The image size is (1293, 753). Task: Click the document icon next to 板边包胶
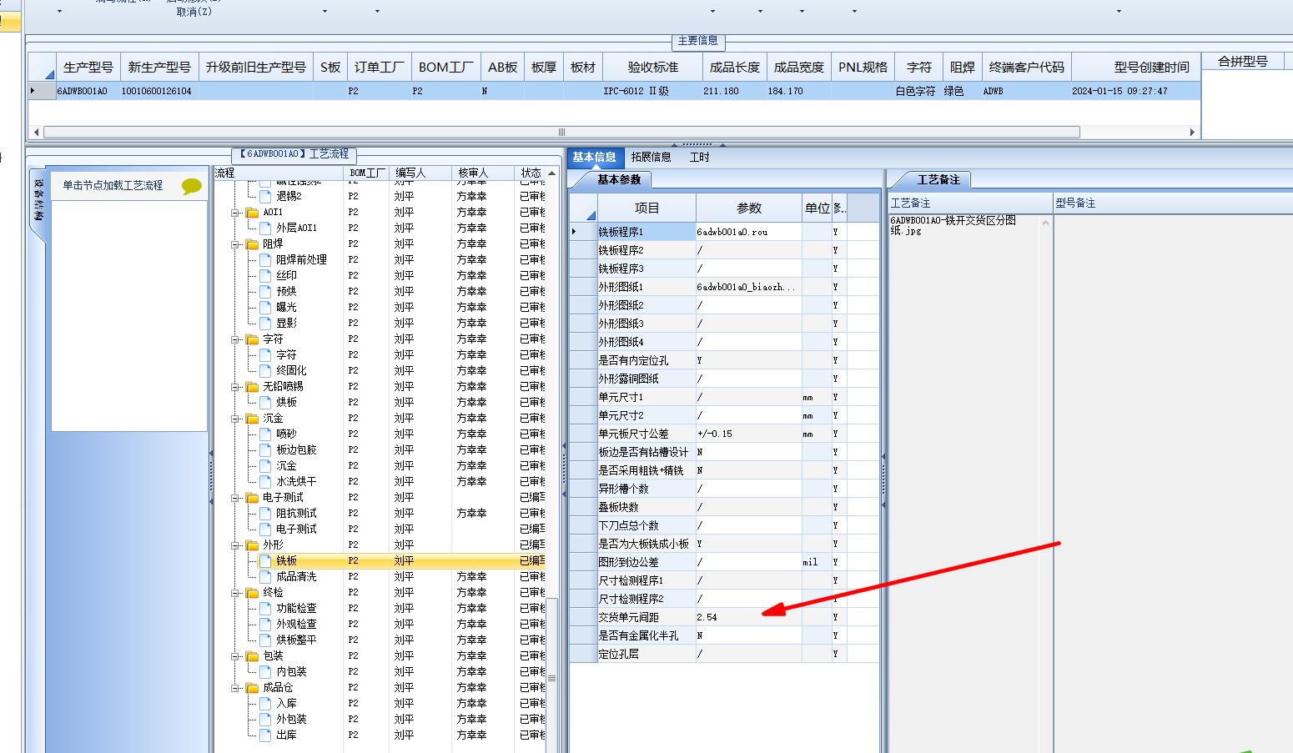[265, 449]
